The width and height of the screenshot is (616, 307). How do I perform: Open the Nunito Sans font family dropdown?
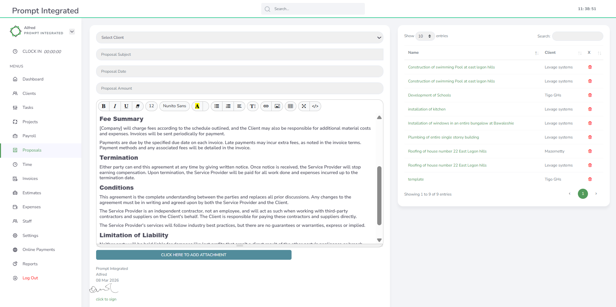click(175, 106)
